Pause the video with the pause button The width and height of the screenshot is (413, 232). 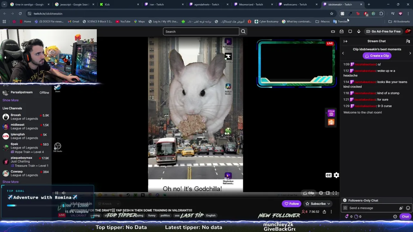click(56, 193)
